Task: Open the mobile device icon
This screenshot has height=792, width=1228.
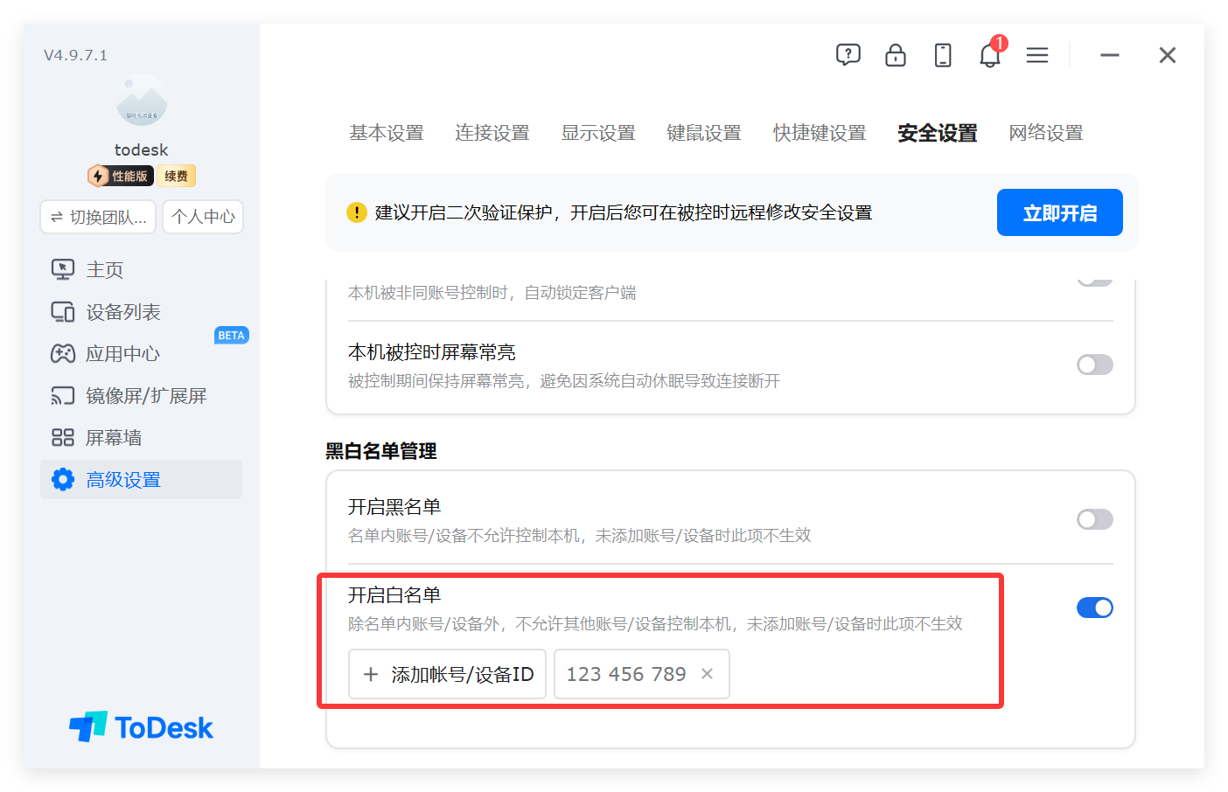Action: (x=942, y=55)
